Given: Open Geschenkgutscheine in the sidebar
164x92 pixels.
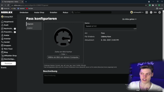Looking at the screenshot, I should click(8, 59).
